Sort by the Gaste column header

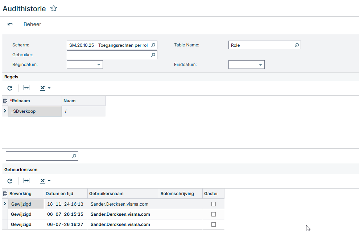213,194
